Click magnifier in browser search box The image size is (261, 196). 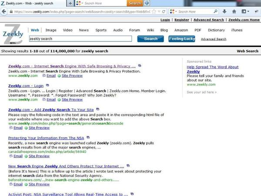[x=215, y=11]
